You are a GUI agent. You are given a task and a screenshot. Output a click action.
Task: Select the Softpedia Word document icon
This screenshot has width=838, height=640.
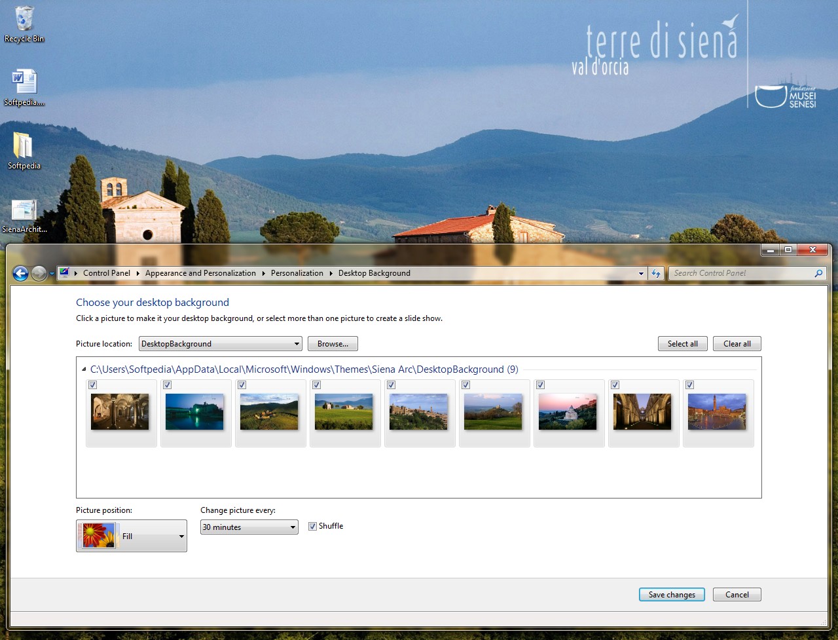pos(24,88)
